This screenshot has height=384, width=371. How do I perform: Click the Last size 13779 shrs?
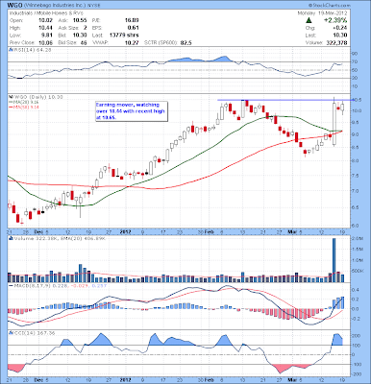click(123, 36)
